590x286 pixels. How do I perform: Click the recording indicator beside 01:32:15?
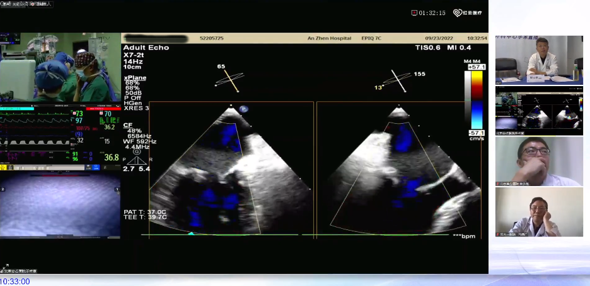414,13
